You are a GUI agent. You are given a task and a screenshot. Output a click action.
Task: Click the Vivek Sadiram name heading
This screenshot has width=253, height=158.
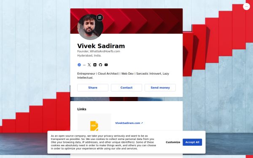click(101, 46)
